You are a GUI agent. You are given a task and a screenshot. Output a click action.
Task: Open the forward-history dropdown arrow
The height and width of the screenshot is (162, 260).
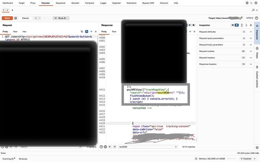point(48,18)
